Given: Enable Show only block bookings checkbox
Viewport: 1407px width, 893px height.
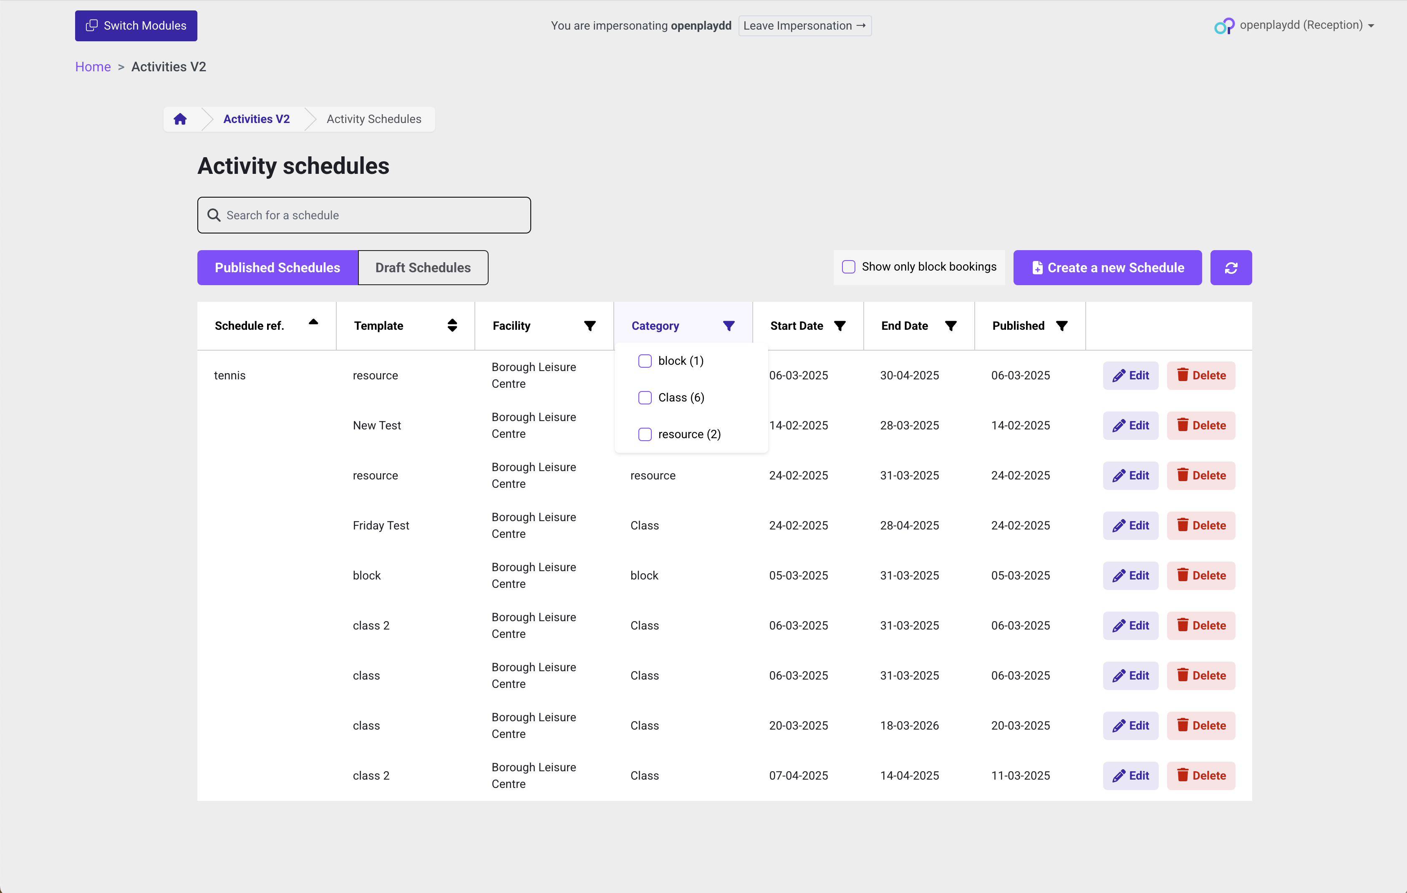Looking at the screenshot, I should (848, 267).
